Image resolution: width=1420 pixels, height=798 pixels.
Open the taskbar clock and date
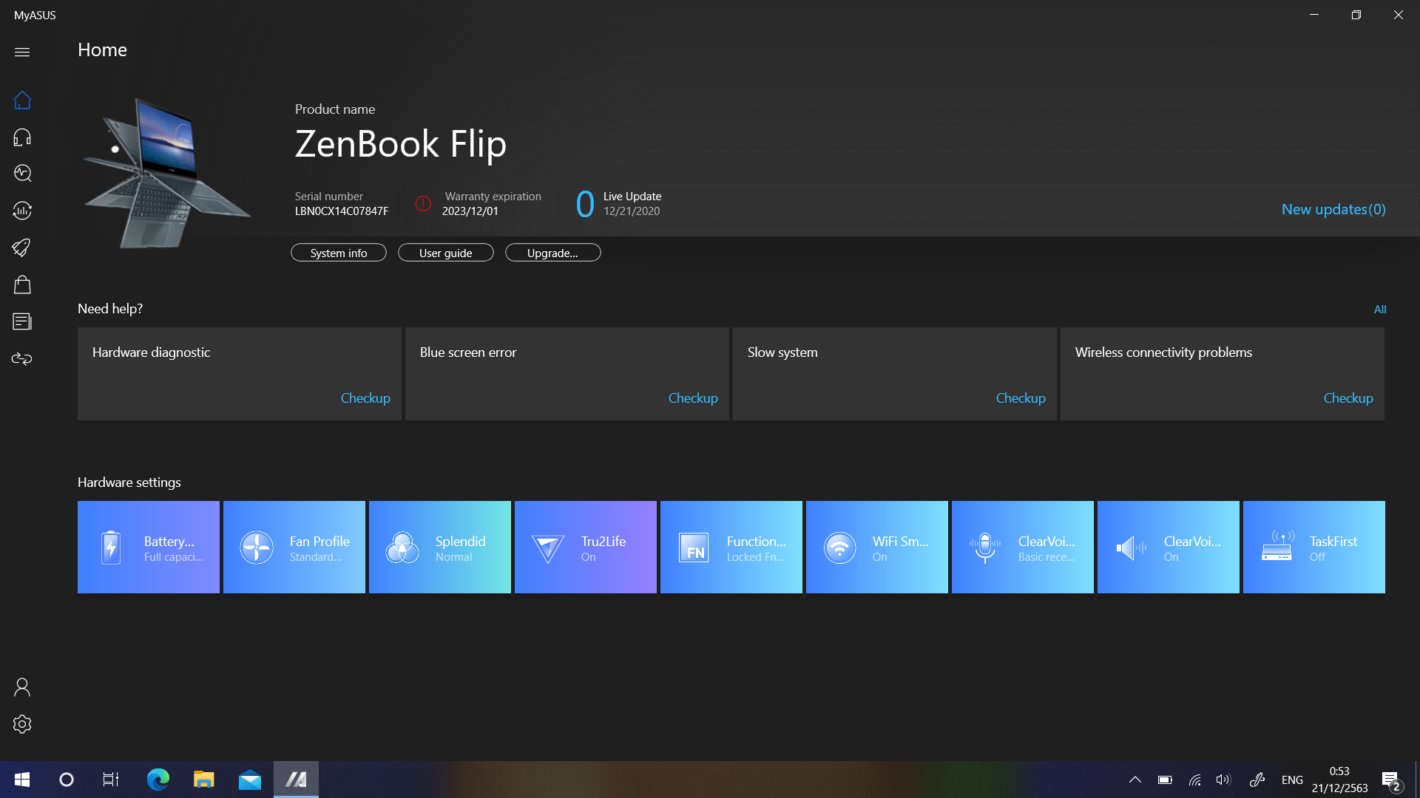1339,780
